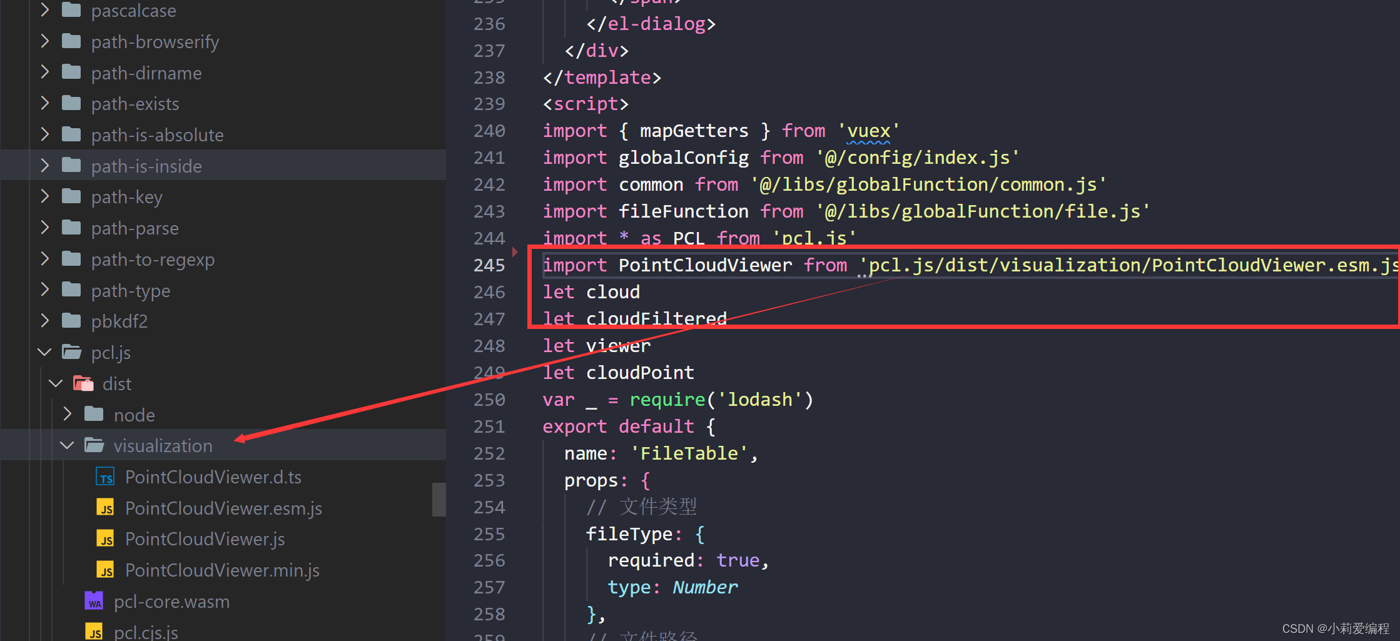
Task: Expand the node folder chevron
Action: (x=68, y=414)
